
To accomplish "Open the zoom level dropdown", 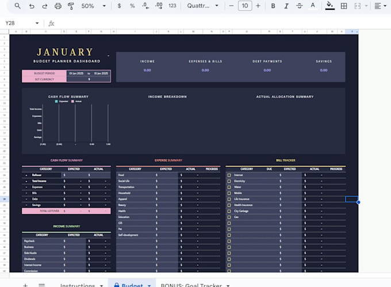I will pos(92,6).
